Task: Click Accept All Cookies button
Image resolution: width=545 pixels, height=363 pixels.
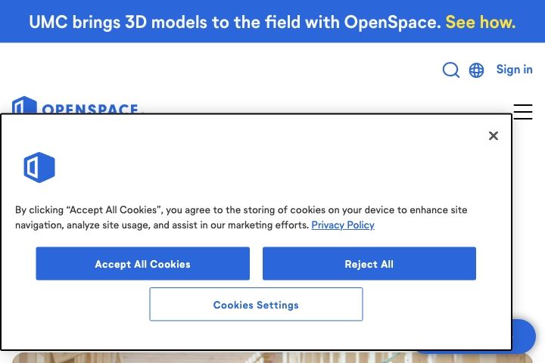Action: click(143, 264)
